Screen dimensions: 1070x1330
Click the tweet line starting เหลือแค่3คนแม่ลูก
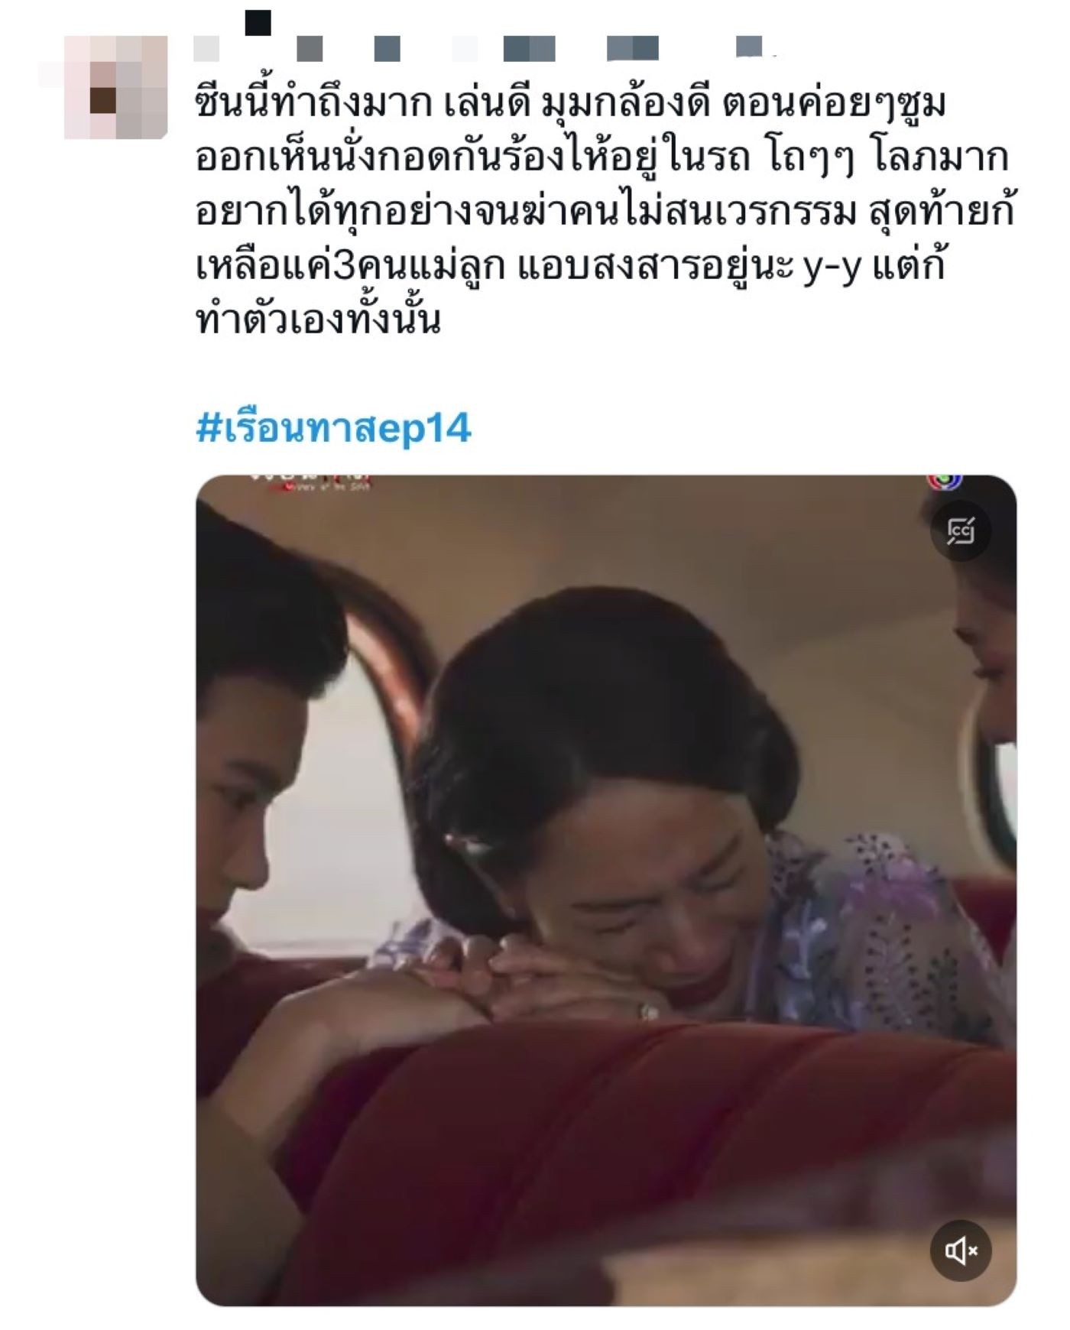click(571, 268)
